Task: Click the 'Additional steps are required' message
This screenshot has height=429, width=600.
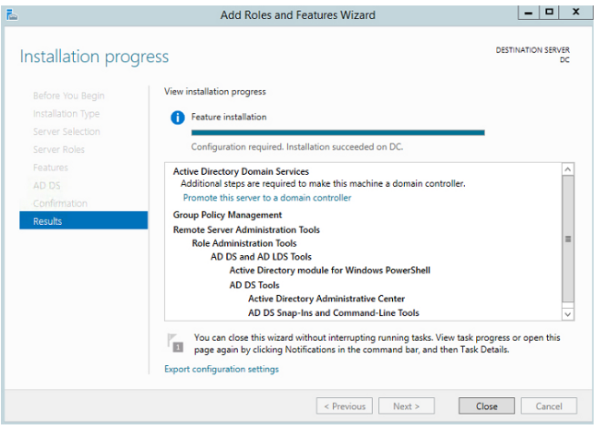Action: (323, 183)
